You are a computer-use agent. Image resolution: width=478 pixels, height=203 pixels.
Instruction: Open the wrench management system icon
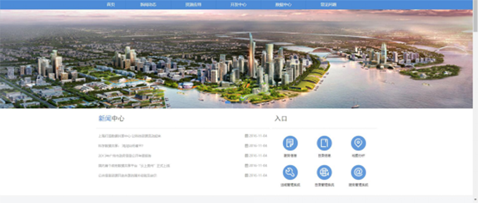290,173
